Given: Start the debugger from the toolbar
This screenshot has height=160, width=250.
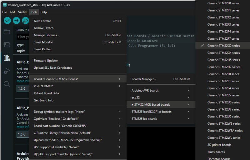Looking at the screenshot, I should [x=25, y=21].
